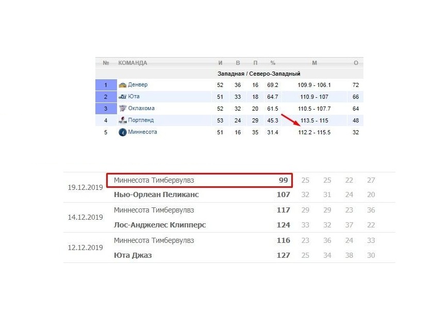Click the Oklahoma team logo icon
This screenshot has width=448, height=318.
pyautogui.click(x=123, y=109)
